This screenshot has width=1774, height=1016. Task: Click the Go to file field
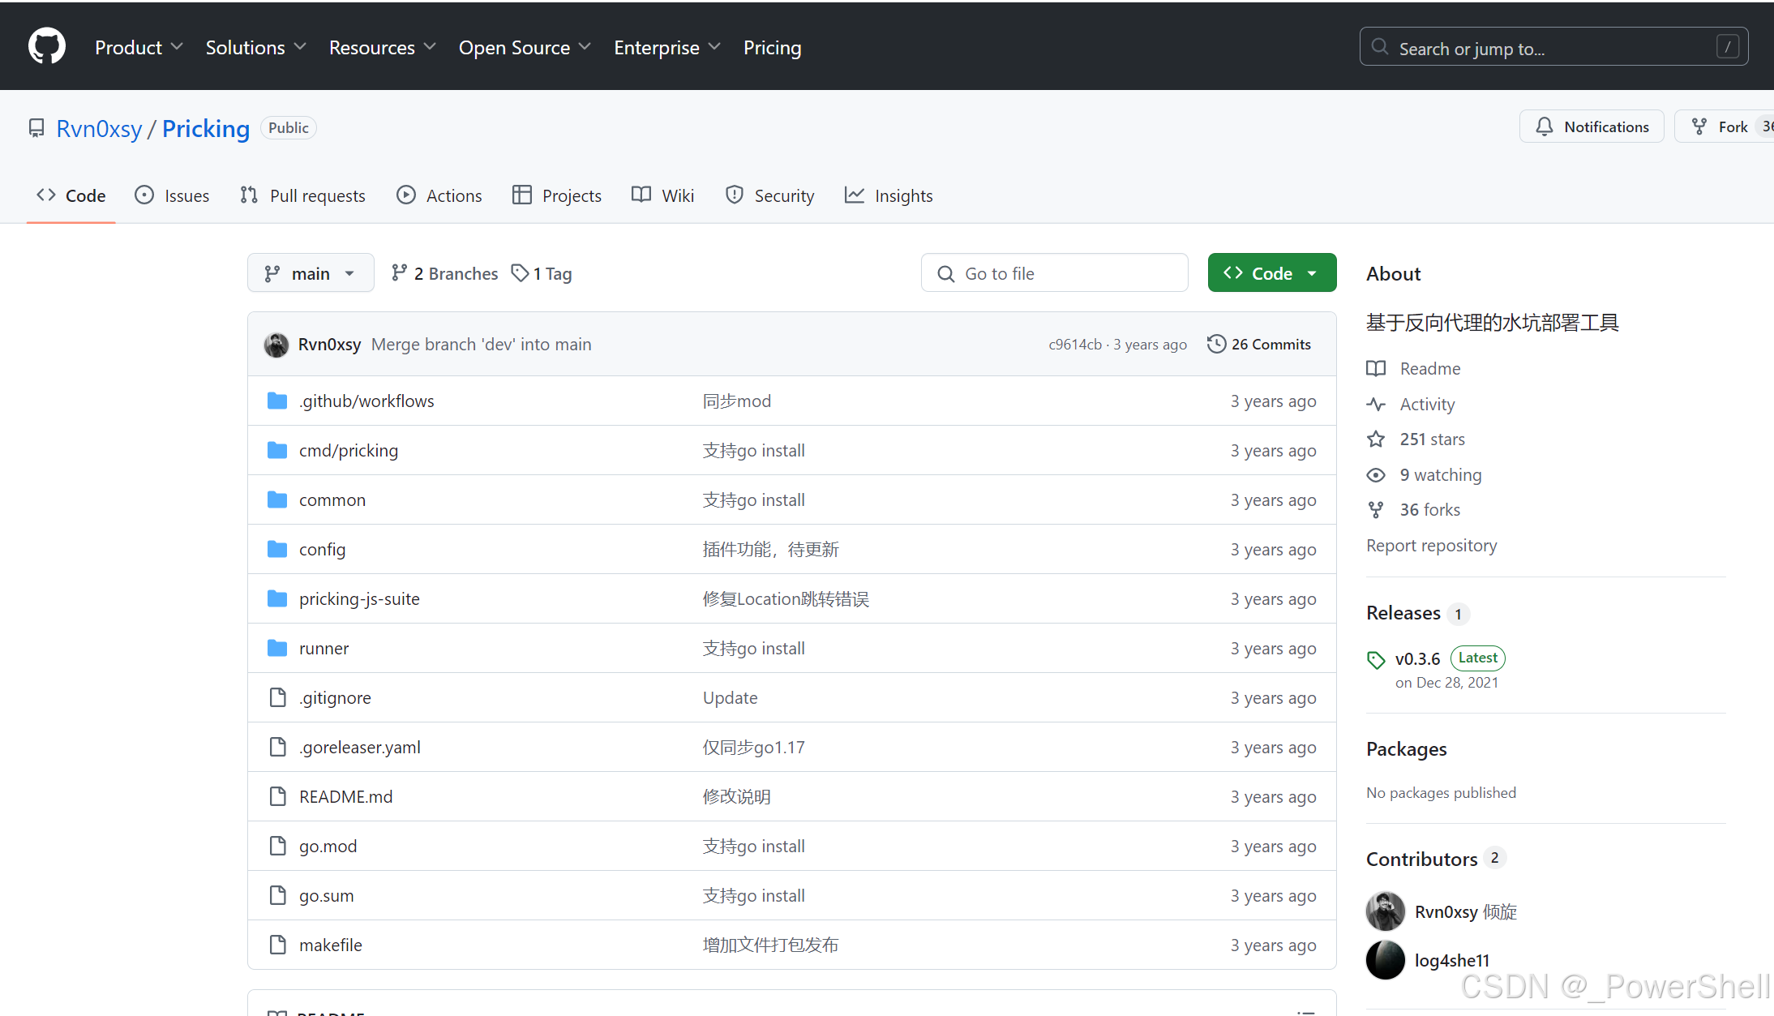pos(1054,273)
